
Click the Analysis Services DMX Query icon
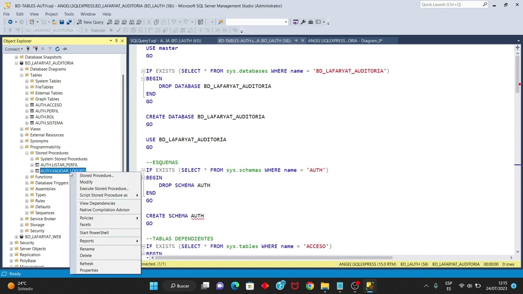click(124, 22)
